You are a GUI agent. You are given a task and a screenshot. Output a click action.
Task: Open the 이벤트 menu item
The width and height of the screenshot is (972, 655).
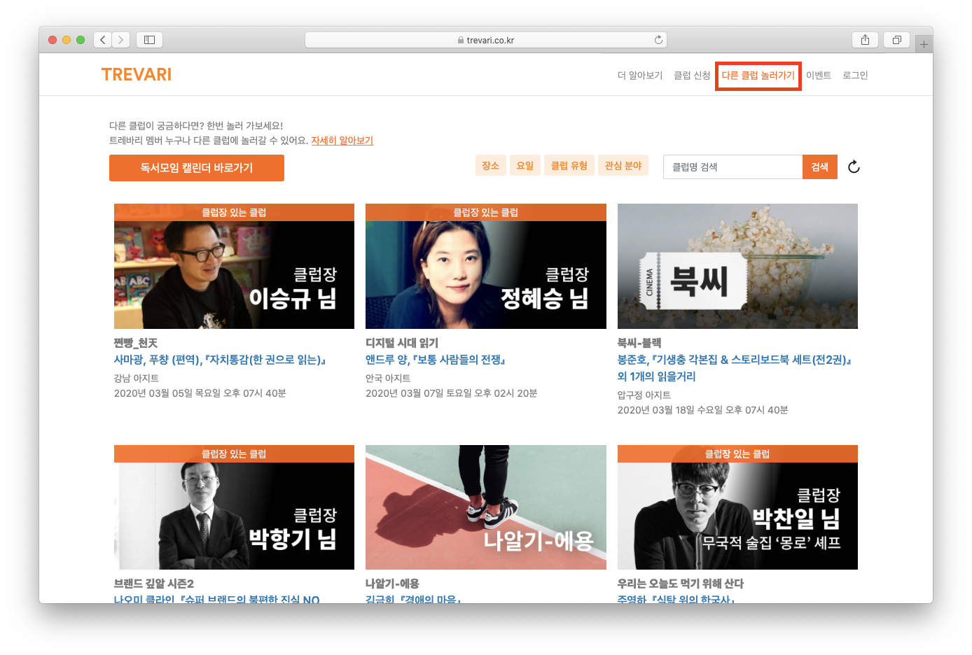coord(819,75)
